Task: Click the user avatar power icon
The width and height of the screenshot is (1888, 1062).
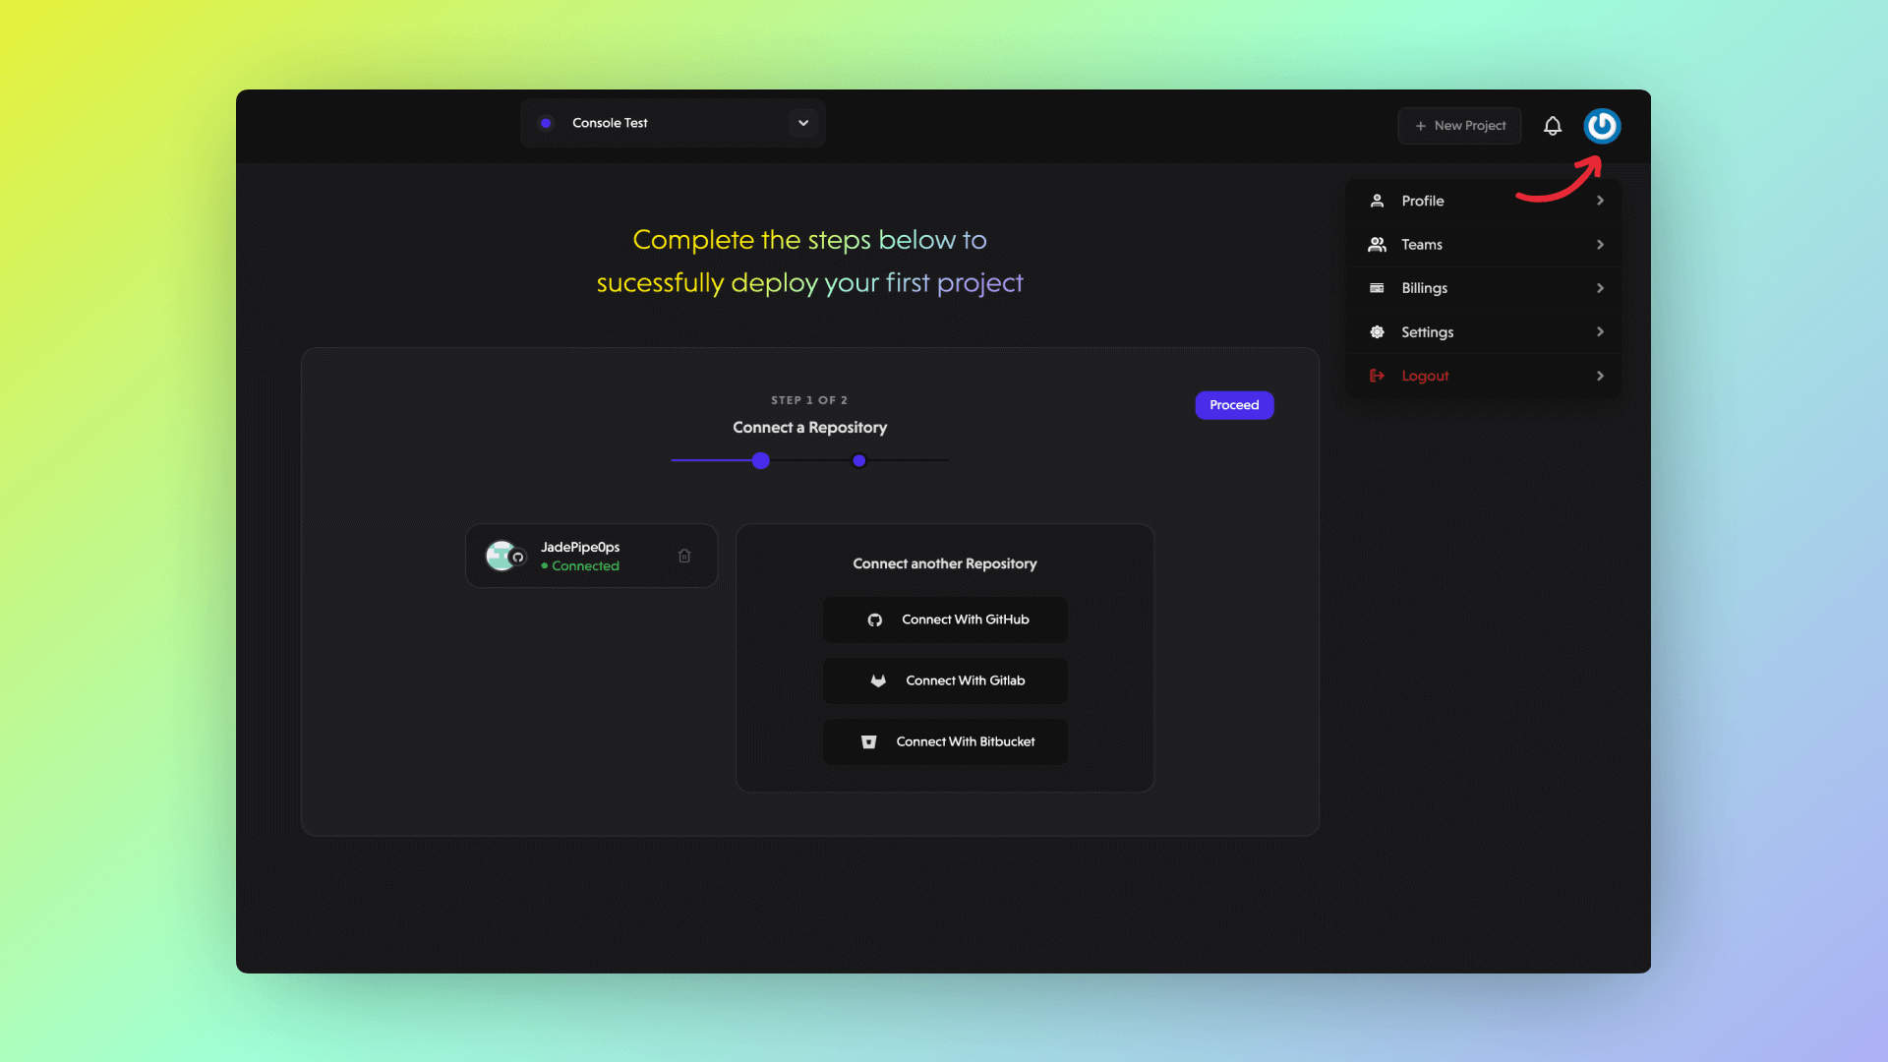Action: point(1603,126)
